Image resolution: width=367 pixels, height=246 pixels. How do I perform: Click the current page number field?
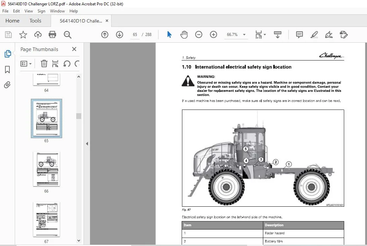click(135, 35)
